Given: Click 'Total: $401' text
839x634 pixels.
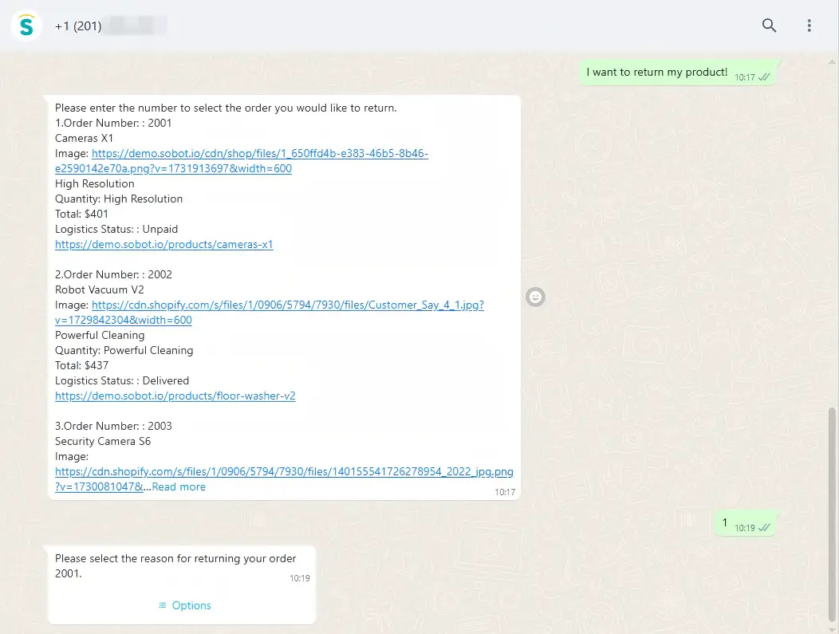Looking at the screenshot, I should pyautogui.click(x=81, y=214).
